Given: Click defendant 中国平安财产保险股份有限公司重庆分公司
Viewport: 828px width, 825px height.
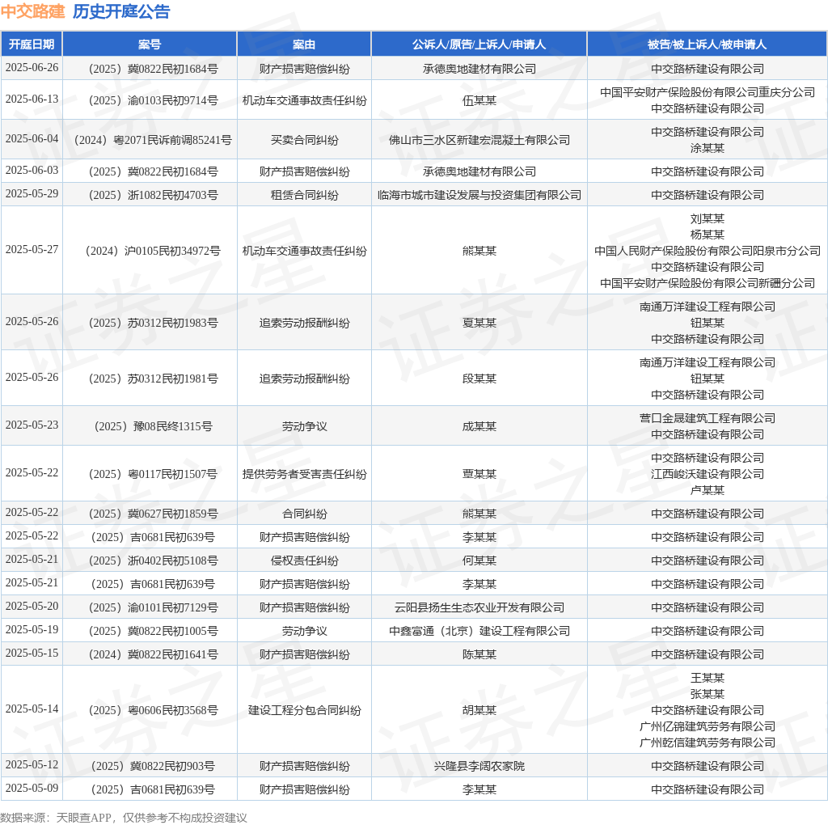Looking at the screenshot, I should click(x=707, y=92).
